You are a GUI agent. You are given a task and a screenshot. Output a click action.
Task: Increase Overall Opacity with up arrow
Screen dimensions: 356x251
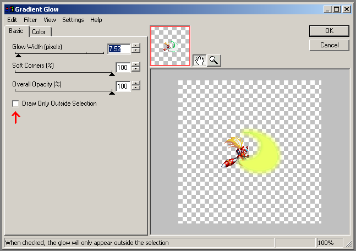[x=136, y=83]
